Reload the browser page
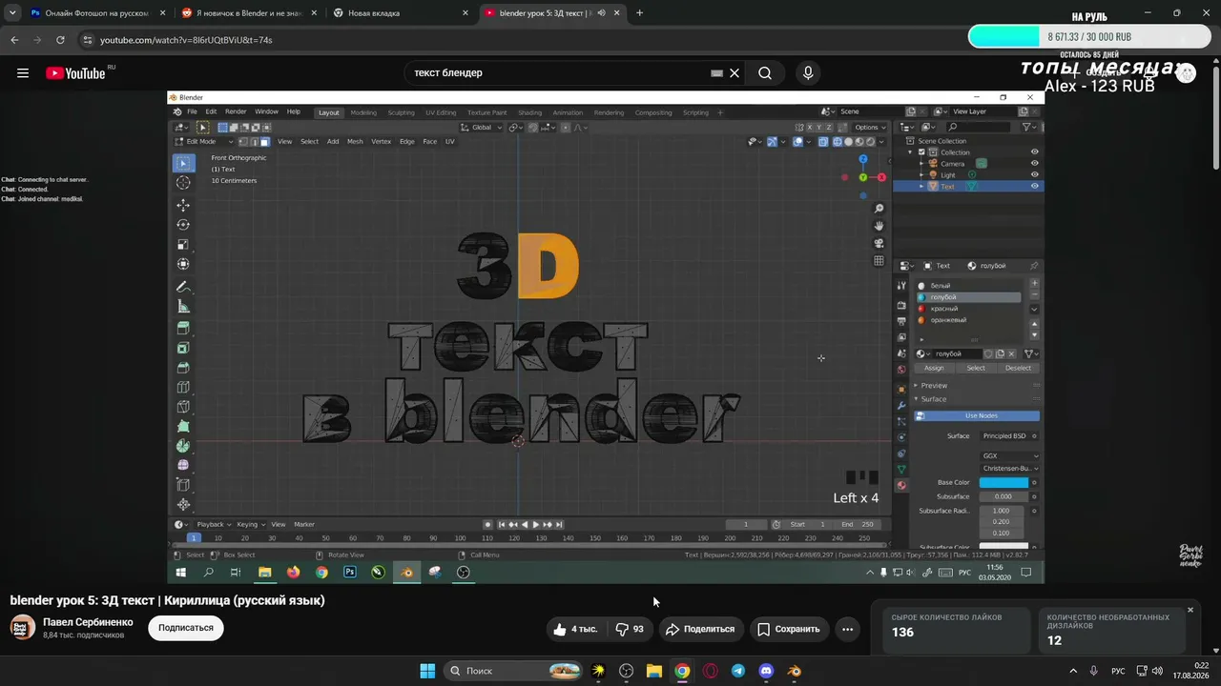Viewport: 1221px width, 686px height. coord(60,40)
